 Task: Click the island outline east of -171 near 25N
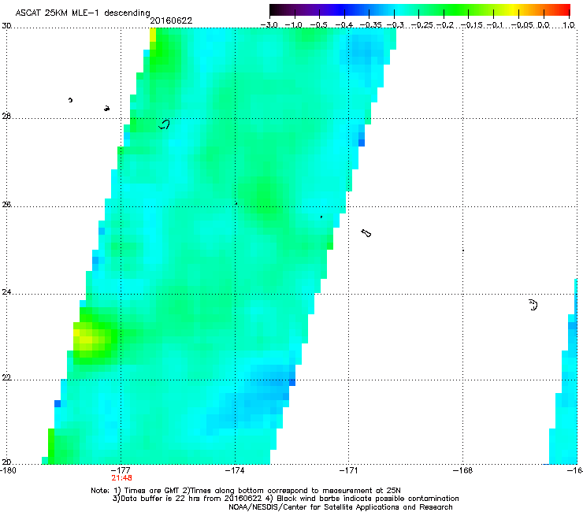(366, 233)
